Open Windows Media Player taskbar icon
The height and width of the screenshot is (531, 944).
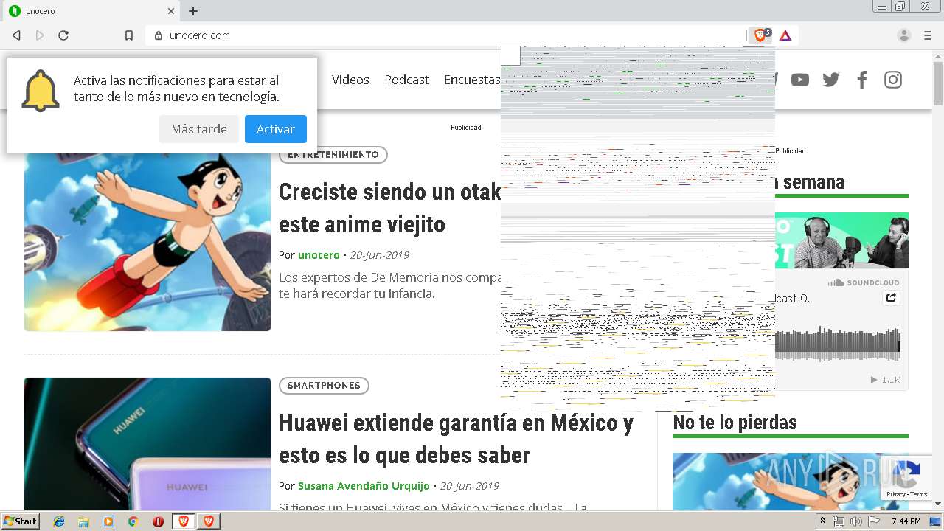(108, 521)
